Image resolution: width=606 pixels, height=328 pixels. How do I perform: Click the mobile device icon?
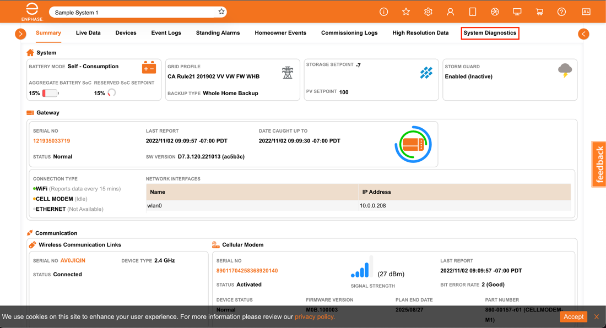click(x=473, y=11)
